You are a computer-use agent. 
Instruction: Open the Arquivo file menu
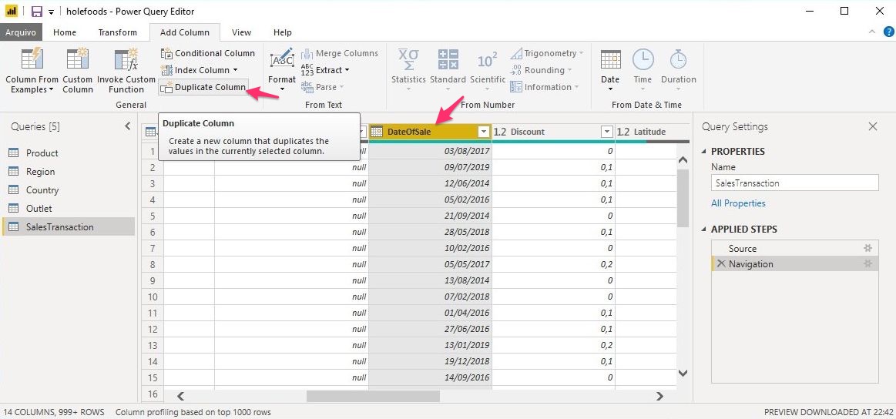[20, 32]
